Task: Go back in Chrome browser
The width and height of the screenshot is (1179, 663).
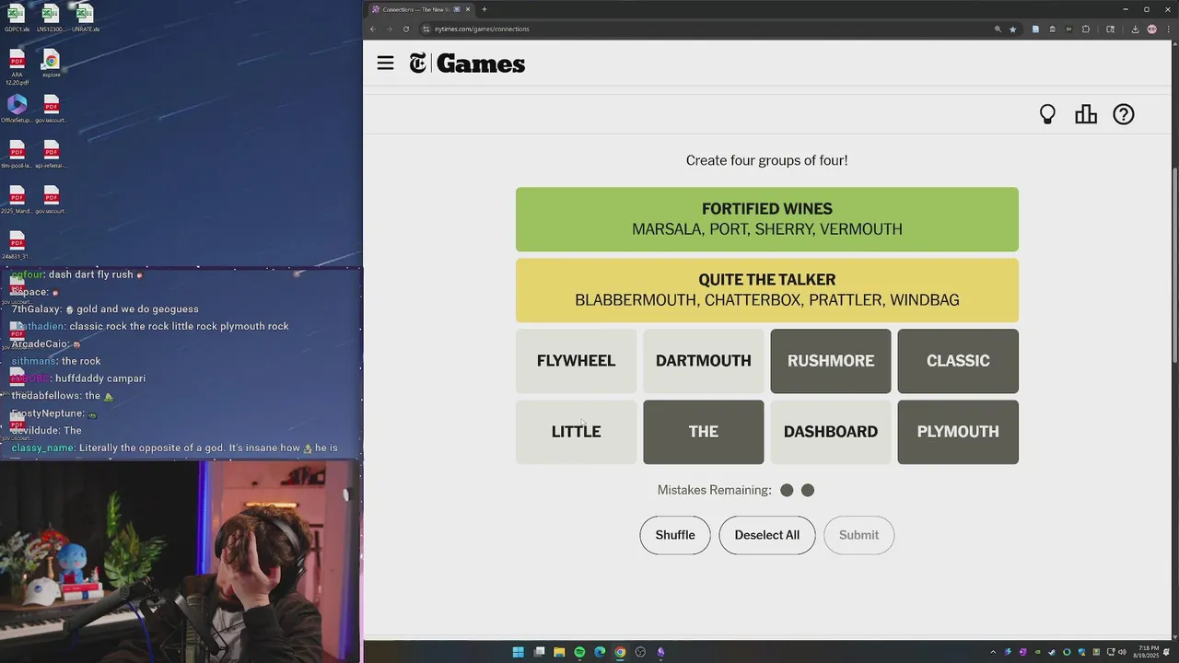Action: pyautogui.click(x=373, y=29)
